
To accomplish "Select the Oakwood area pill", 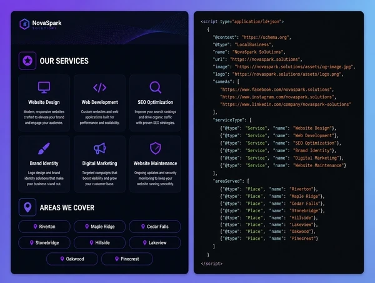I will click(x=72, y=259).
